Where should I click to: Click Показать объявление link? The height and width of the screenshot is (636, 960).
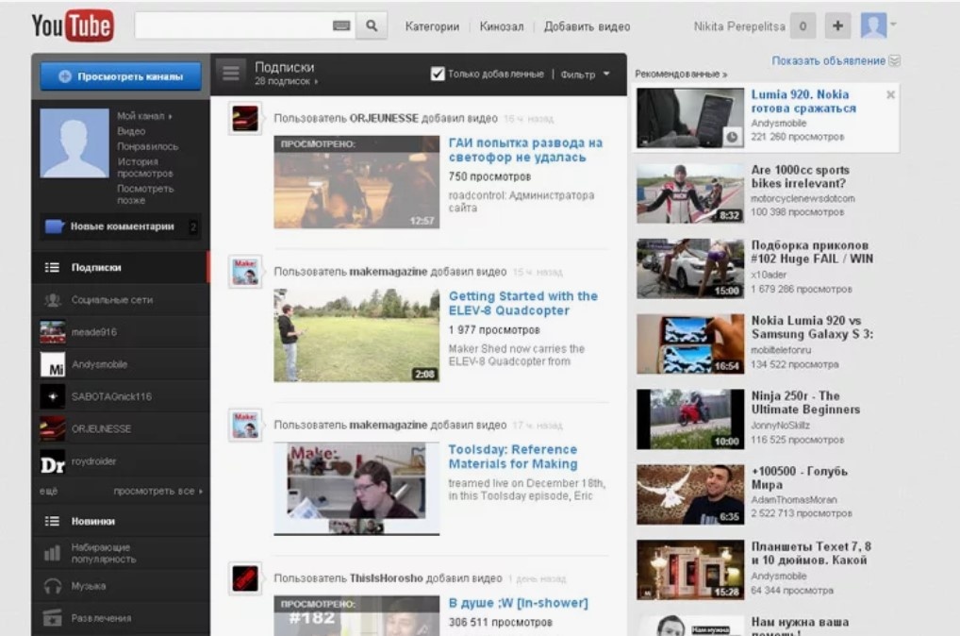pos(828,60)
